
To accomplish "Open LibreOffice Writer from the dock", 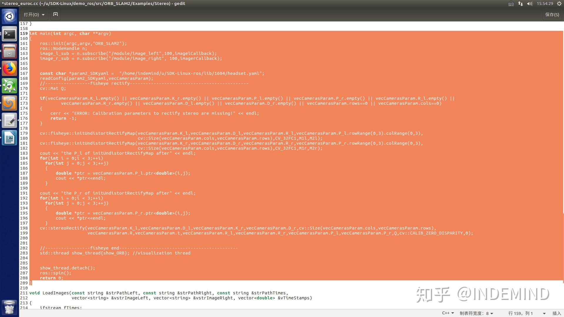I will click(9, 138).
